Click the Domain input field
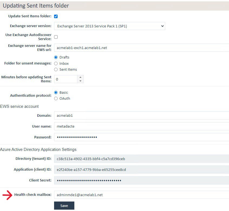Viewport: 229px width, 211px height. coord(141,115)
